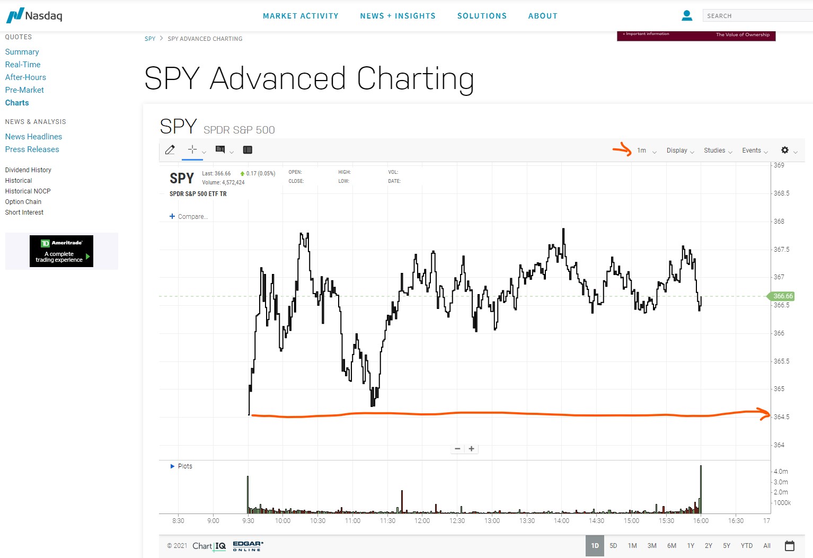The height and width of the screenshot is (558, 813).
Task: Click the user account profile icon
Action: (x=687, y=15)
